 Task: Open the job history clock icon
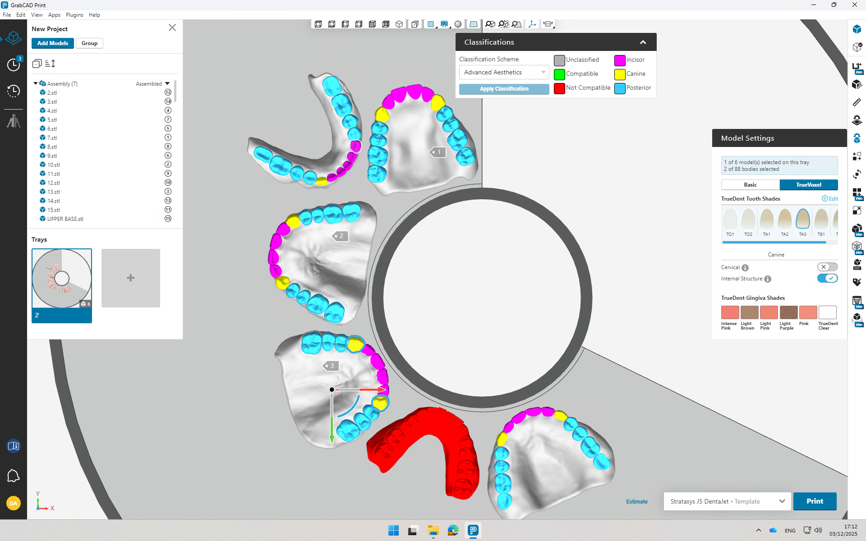point(14,91)
